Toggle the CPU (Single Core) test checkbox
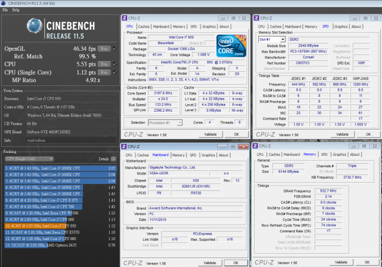Screen dimensions: 382x267 pyautogui.click(x=115, y=72)
